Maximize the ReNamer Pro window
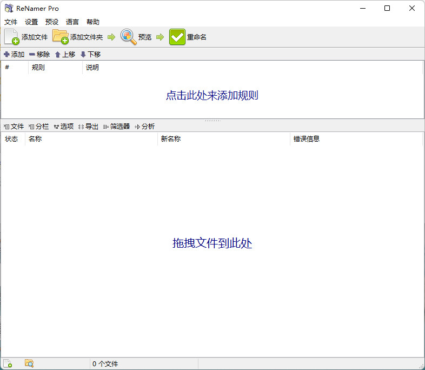This screenshot has width=425, height=370. click(x=387, y=9)
